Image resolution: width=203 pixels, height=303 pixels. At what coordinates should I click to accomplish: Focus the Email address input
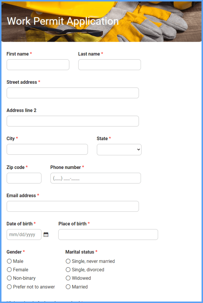tap(73, 206)
